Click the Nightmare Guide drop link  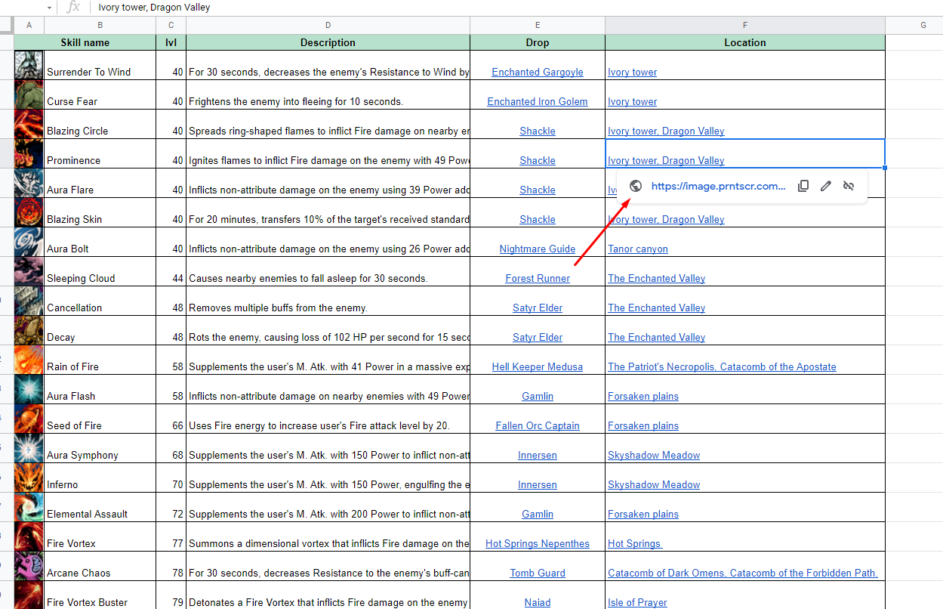(538, 249)
